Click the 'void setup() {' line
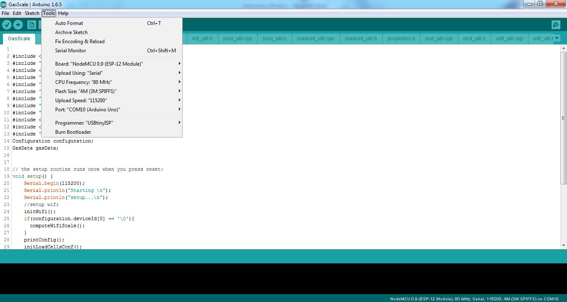 33,176
